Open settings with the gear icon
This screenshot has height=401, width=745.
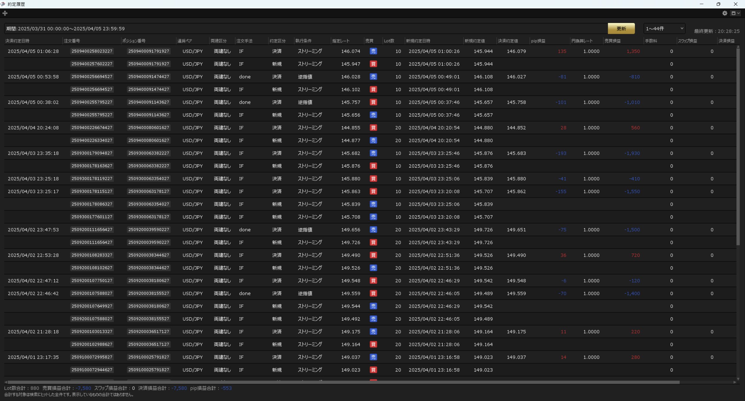click(x=725, y=13)
